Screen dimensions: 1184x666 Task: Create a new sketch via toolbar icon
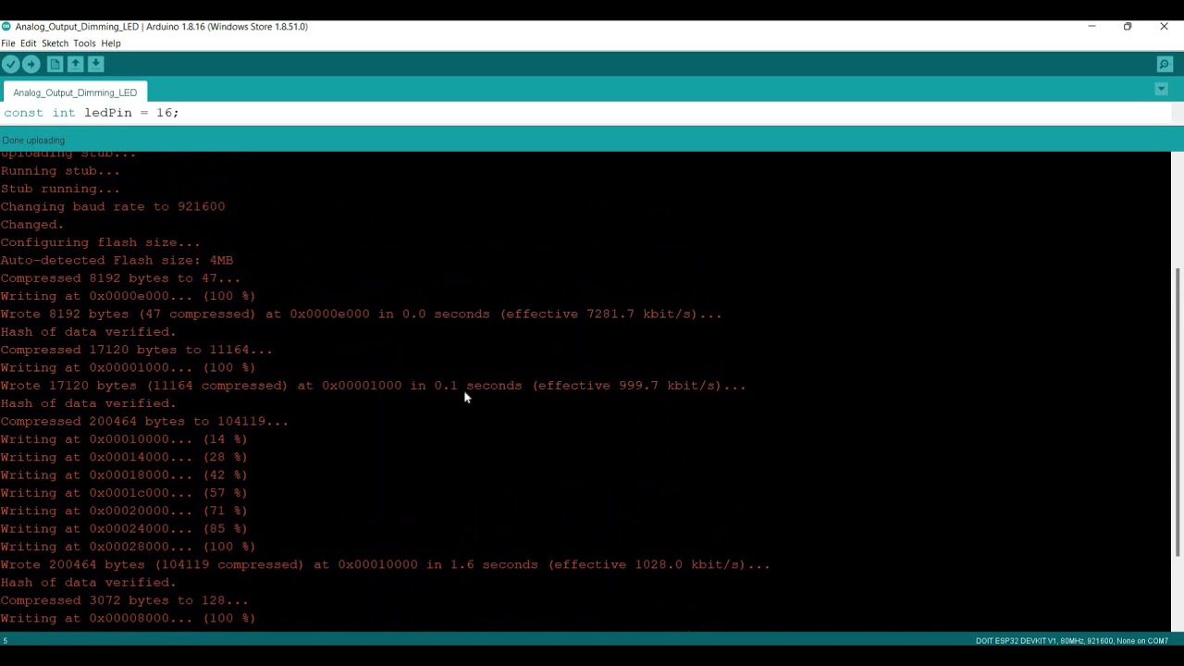click(55, 64)
